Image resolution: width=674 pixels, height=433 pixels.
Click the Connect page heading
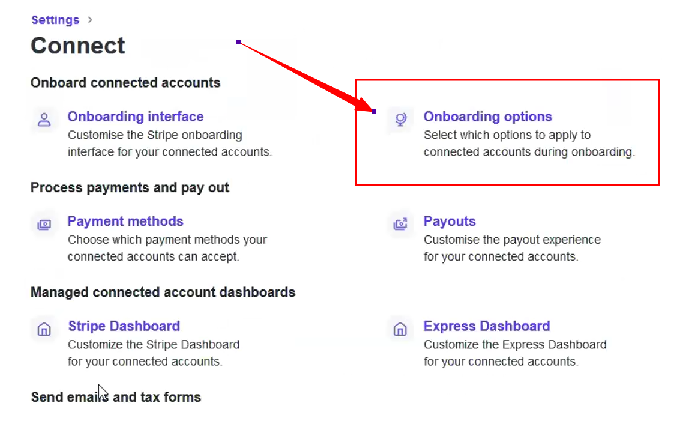point(78,46)
